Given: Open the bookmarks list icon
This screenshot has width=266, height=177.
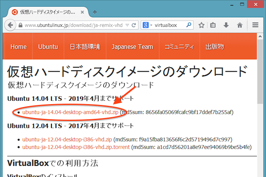Looking at the screenshot, I should click(213, 25).
